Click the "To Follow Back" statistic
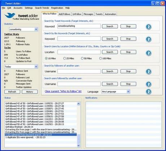Viewport: 166px width, 151px height. pyautogui.click(x=23, y=58)
